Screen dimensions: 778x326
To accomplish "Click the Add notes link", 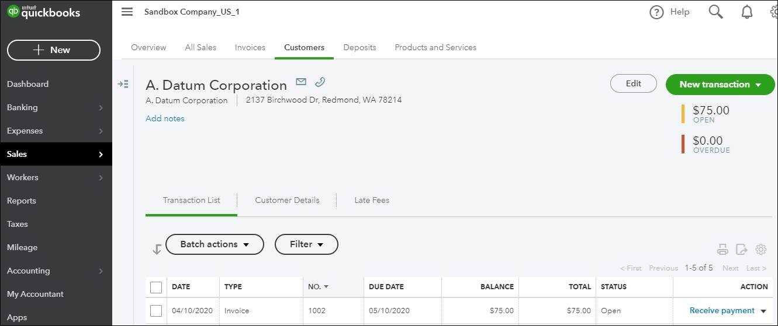I will point(165,118).
